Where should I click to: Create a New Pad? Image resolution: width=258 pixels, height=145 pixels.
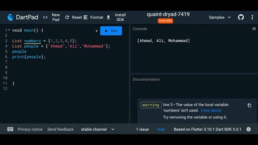[56, 17]
